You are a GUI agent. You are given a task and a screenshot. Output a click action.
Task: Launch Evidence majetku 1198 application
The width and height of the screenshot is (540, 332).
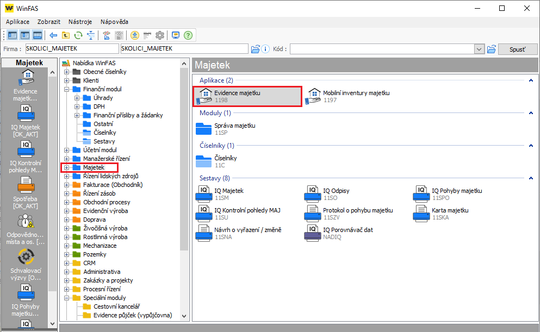[x=247, y=96]
